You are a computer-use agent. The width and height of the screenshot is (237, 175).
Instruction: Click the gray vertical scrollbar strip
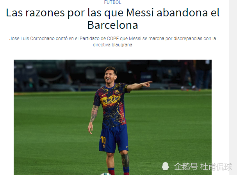click(x=233, y=87)
